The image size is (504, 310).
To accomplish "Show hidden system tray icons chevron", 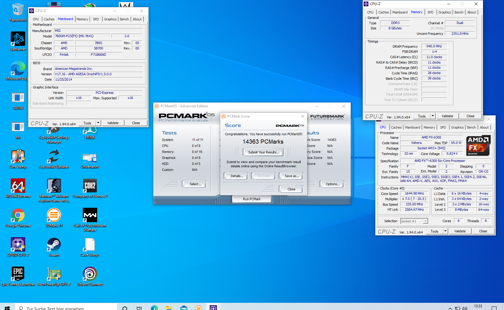I will (x=450, y=308).
